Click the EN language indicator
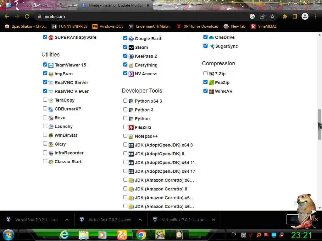This screenshot has width=322, height=241. pyautogui.click(x=234, y=234)
